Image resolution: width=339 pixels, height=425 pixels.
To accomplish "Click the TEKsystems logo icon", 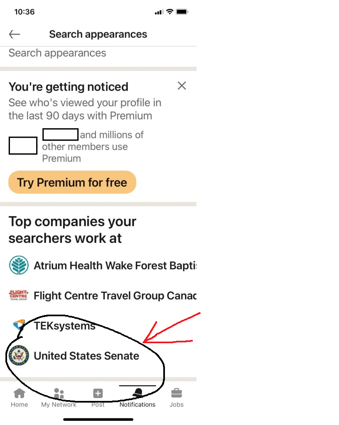I will pos(19,325).
